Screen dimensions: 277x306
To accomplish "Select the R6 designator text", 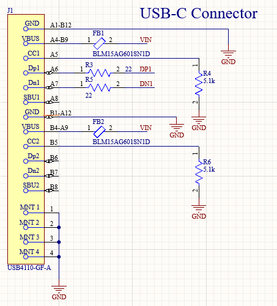I will pyautogui.click(x=207, y=162).
